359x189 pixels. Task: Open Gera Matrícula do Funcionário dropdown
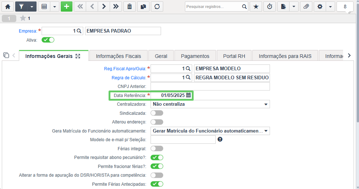[210, 131]
